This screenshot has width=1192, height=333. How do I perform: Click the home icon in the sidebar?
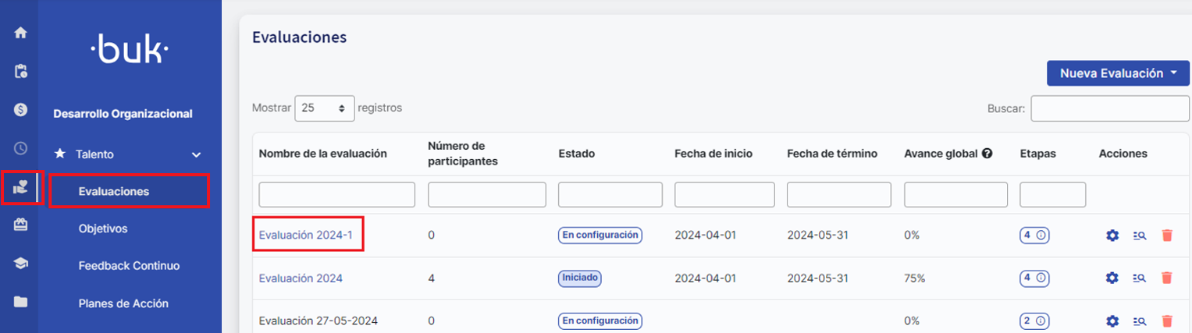[x=21, y=34]
